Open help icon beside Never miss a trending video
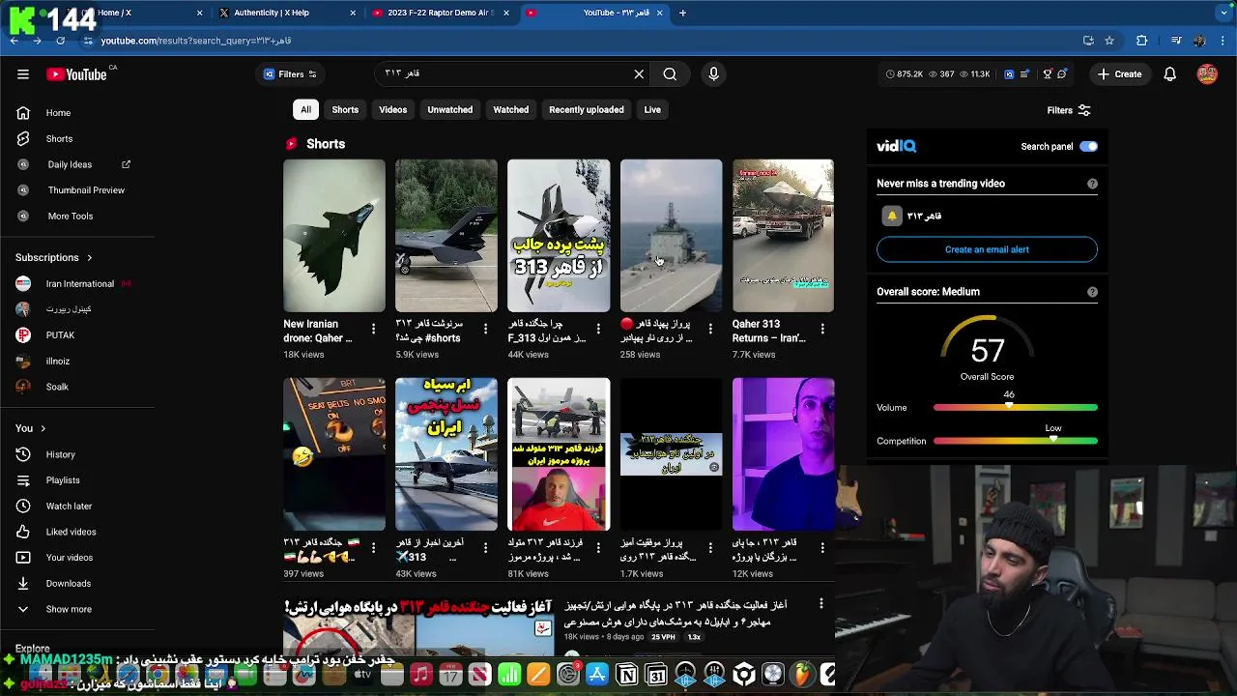Screen dimensions: 1237x696 click(x=1092, y=184)
